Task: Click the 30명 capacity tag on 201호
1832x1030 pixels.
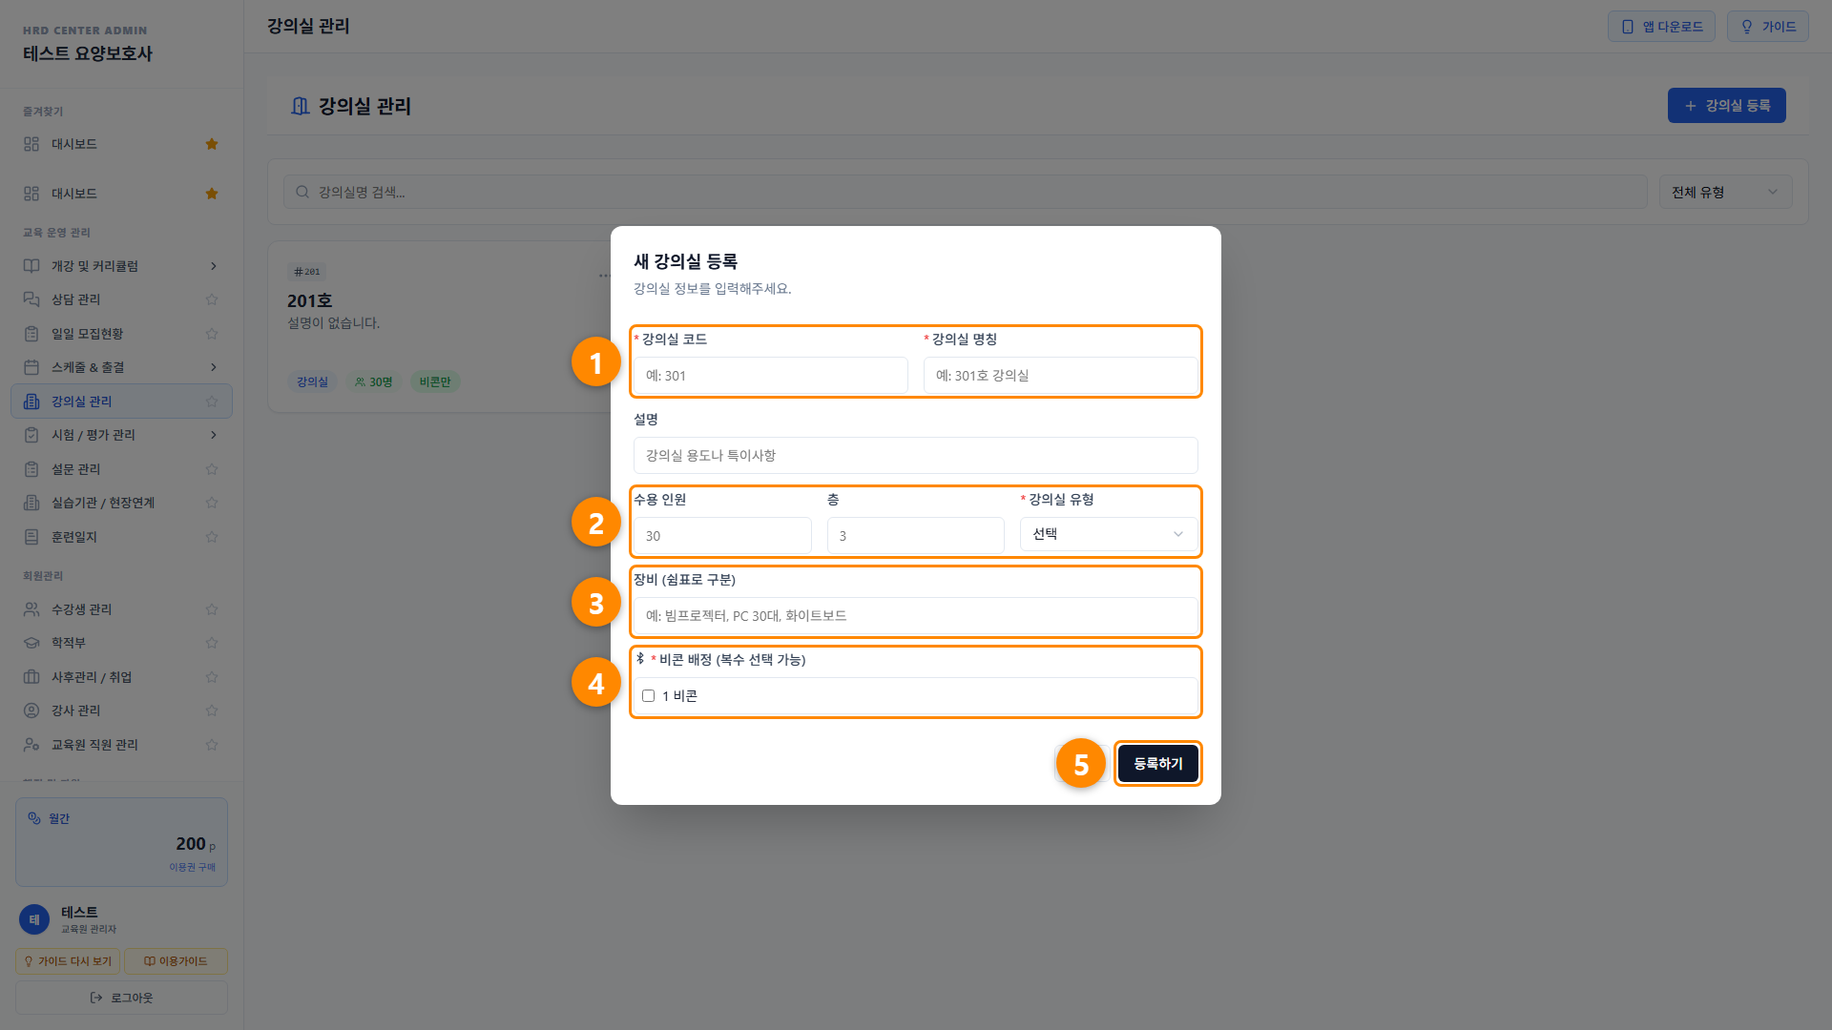Action: tap(374, 381)
